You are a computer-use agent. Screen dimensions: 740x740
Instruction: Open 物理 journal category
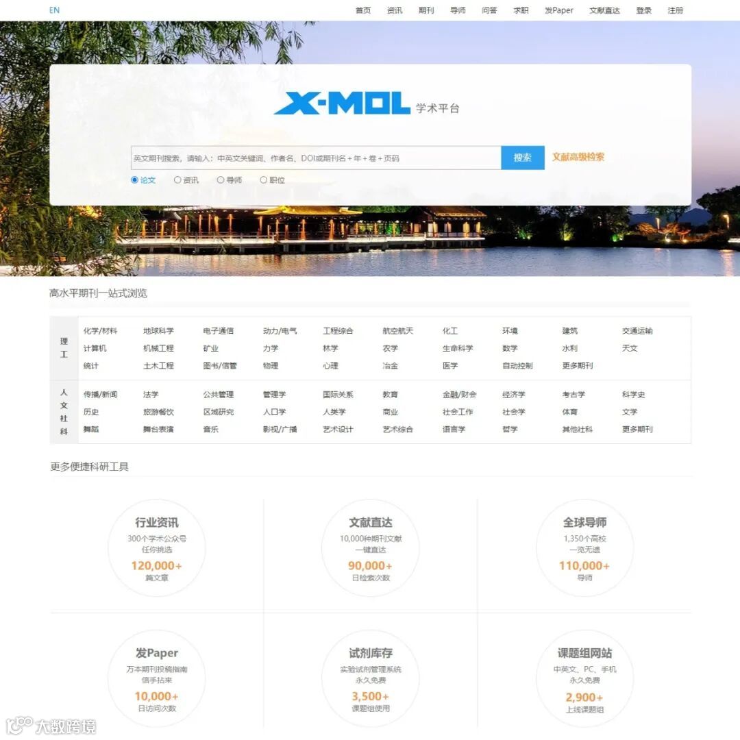(x=271, y=366)
